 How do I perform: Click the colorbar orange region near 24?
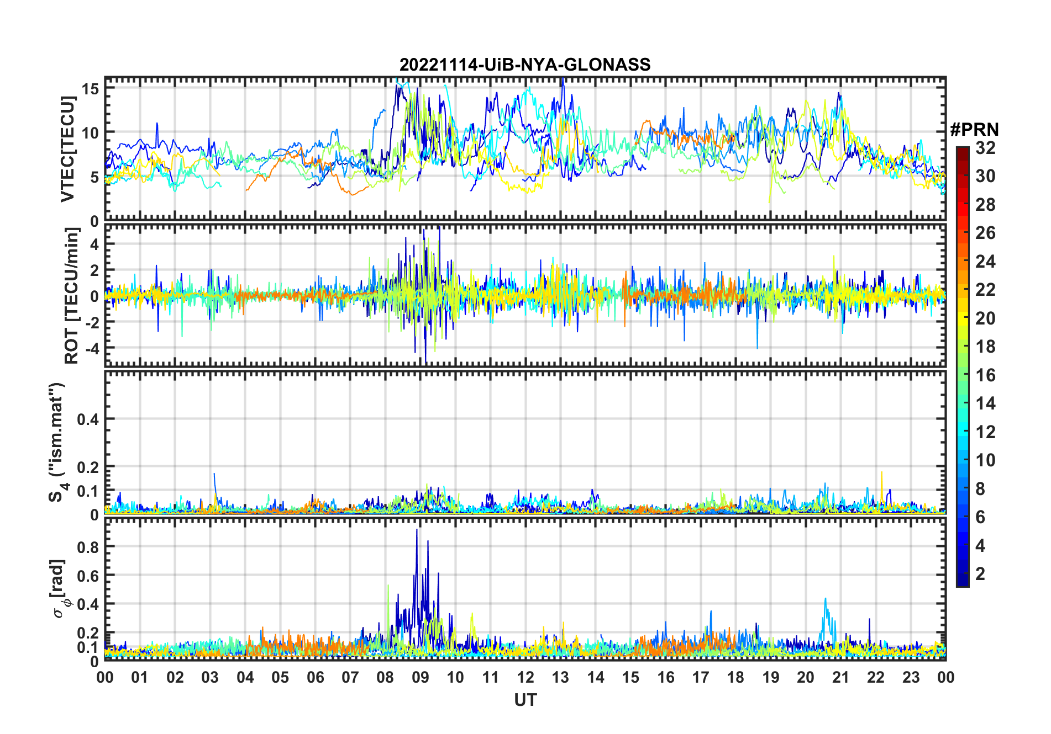click(x=963, y=261)
